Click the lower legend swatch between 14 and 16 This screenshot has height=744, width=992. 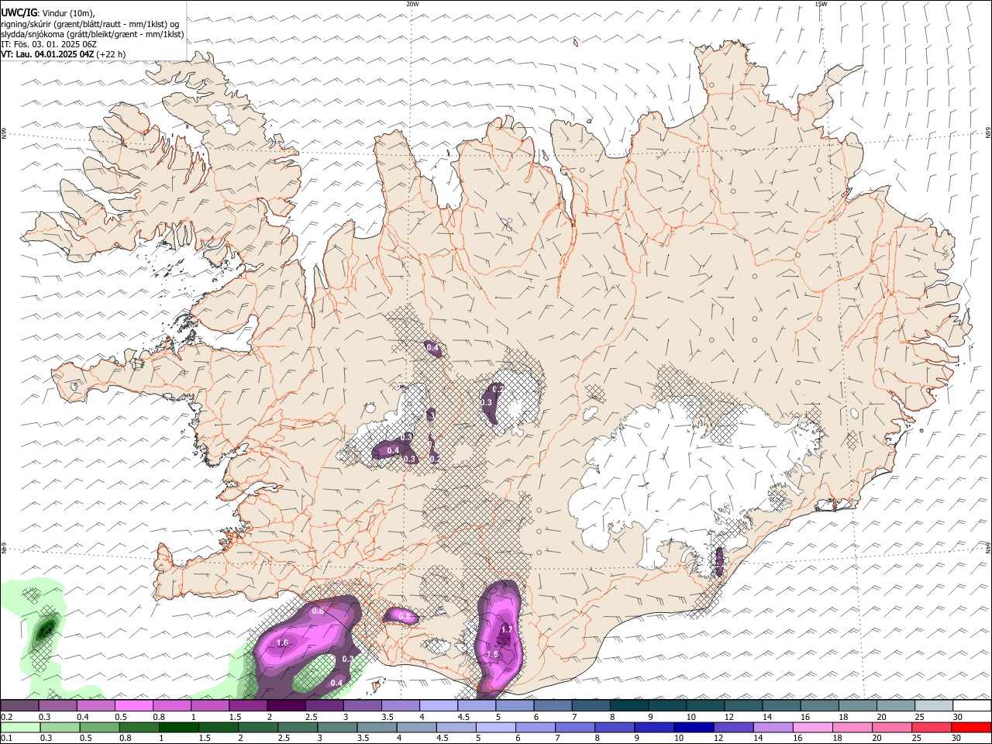pos(773,728)
